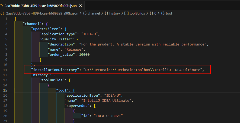
Task: Click the JSON icon at breadcrumb start
Action: 2,13
